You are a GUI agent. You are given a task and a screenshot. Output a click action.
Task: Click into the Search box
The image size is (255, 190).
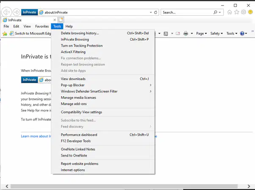[187, 13]
